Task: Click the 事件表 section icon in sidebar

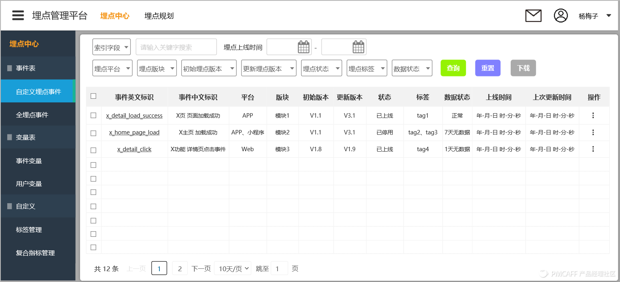Action: (x=10, y=68)
